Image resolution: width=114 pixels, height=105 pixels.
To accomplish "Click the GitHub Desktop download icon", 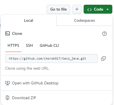I will (8, 83).
